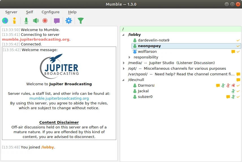The height and width of the screenshot is (162, 242).
Task: Open the settings gear icon
Action: pos(69,21)
